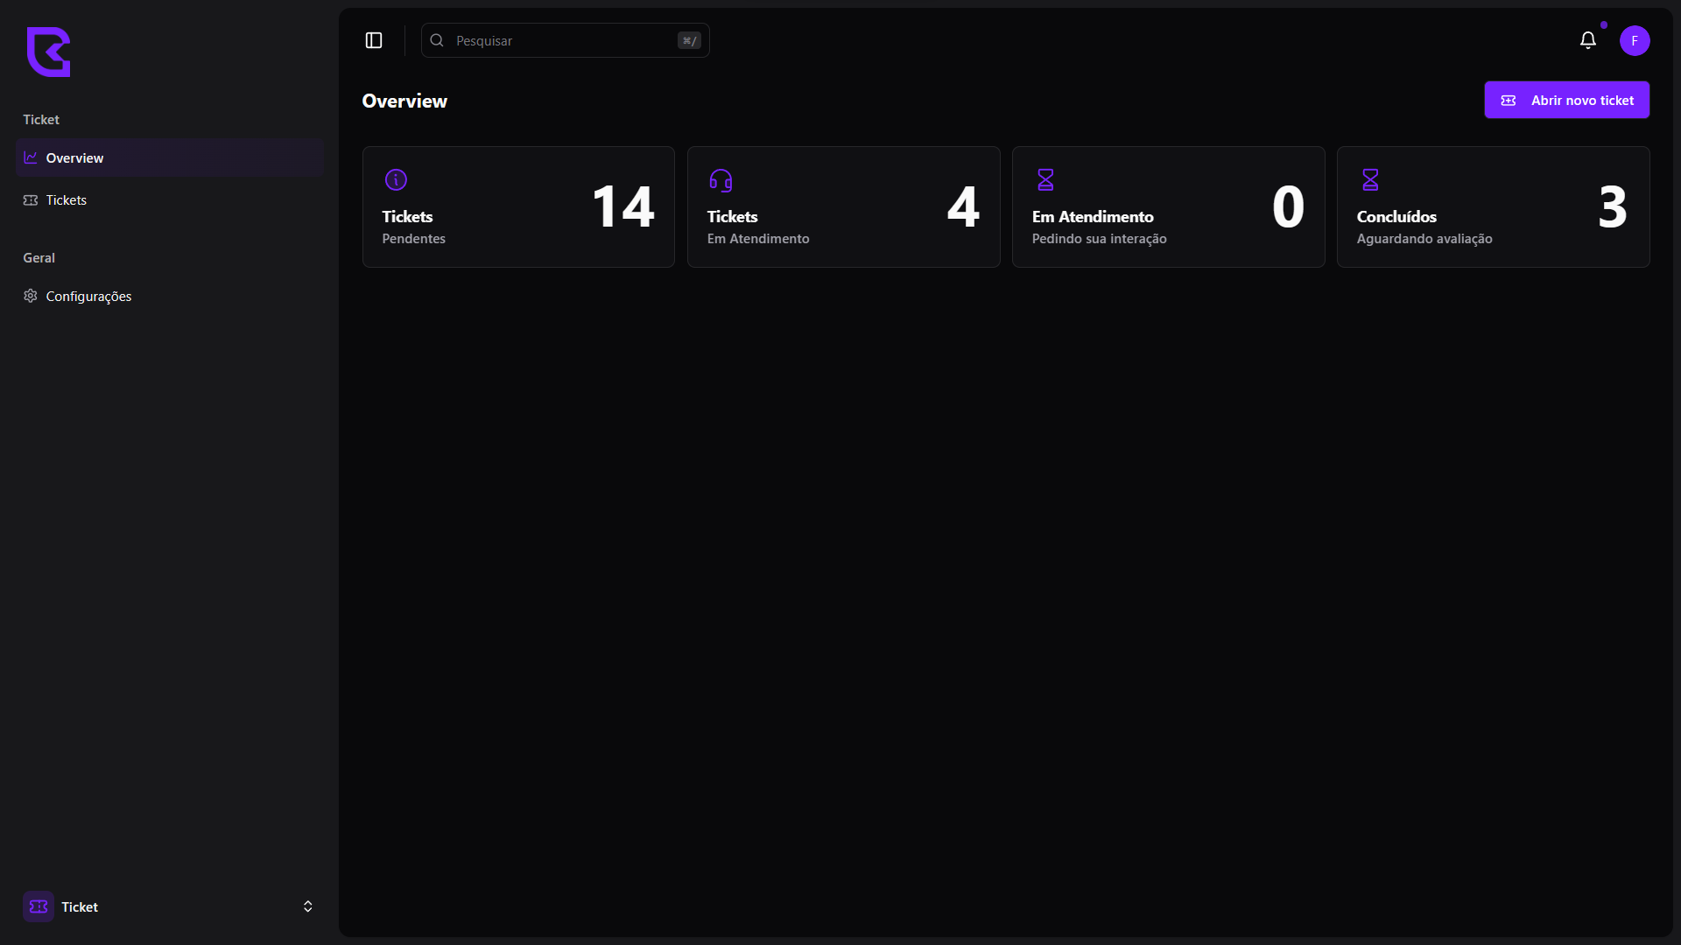Toggle the sidebar panel icon
Screen dimensions: 1681x945
click(x=374, y=40)
